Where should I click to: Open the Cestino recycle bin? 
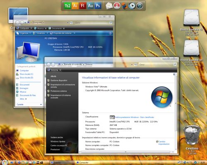pos(192,136)
